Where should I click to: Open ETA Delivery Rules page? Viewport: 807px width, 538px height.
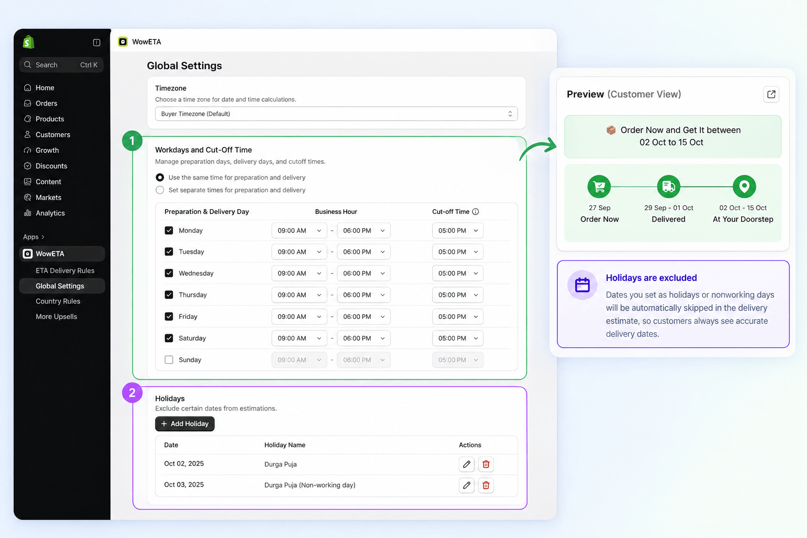(65, 271)
